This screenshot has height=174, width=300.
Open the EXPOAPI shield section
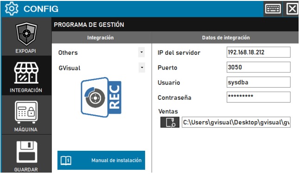(26, 37)
